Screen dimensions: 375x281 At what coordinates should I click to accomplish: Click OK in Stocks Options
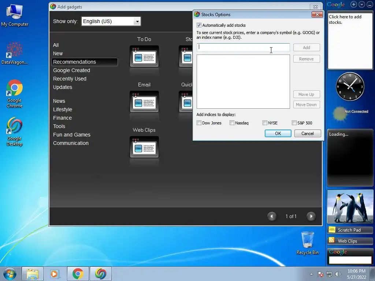(x=278, y=133)
